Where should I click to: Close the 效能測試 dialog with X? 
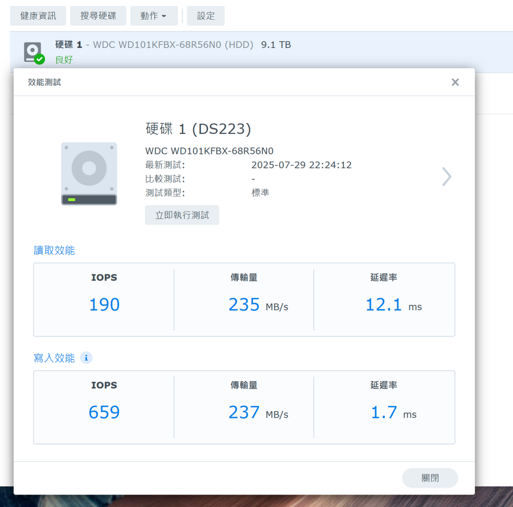[455, 82]
